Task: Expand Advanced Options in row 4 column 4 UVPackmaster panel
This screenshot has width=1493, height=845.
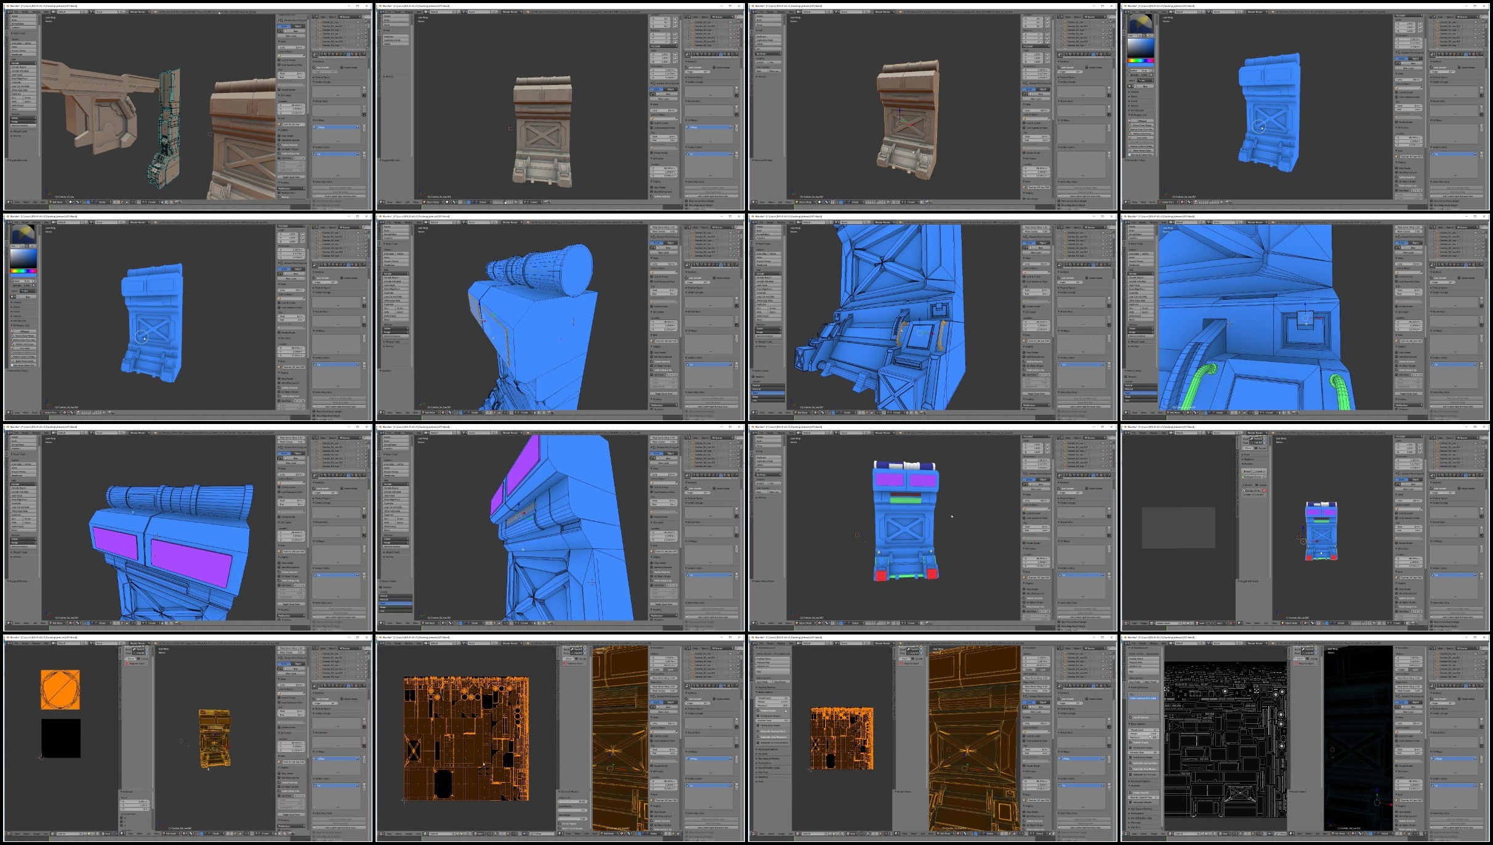Action: pyautogui.click(x=1140, y=781)
